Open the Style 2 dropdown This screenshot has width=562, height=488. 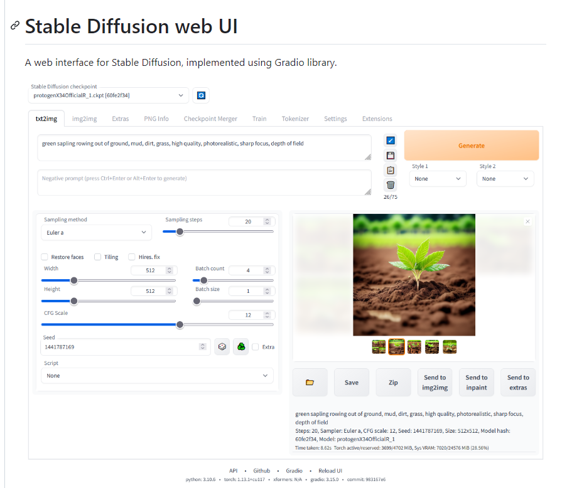coord(505,179)
